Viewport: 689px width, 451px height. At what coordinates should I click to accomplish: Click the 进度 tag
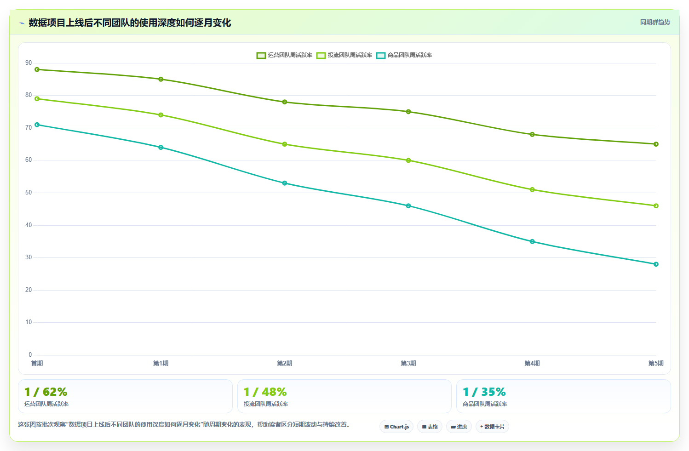click(x=459, y=427)
